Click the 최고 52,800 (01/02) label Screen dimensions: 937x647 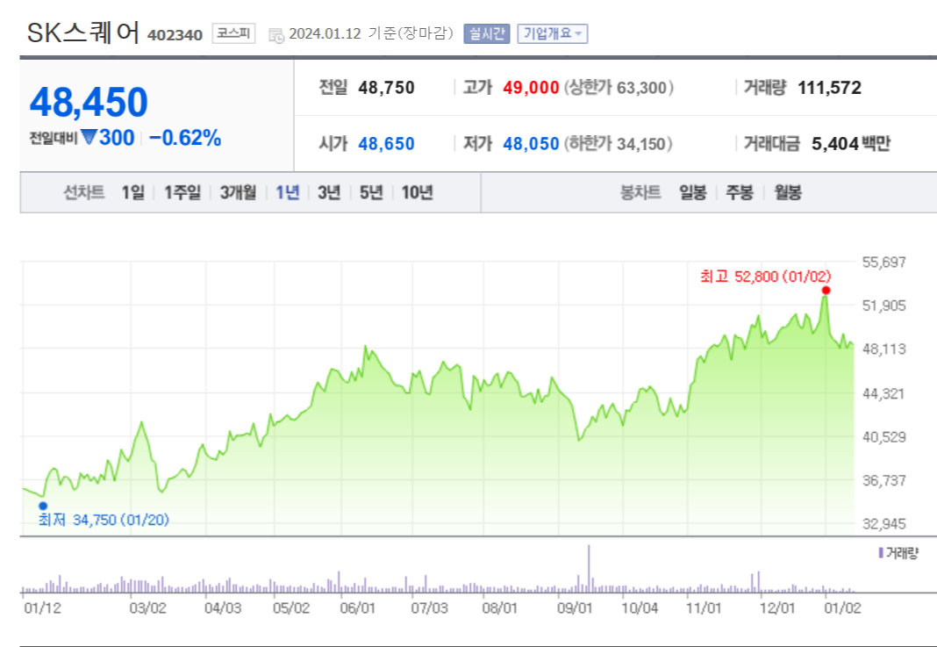(766, 277)
